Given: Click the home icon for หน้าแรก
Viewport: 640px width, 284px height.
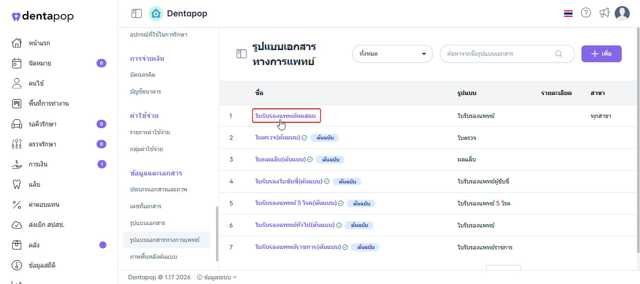Looking at the screenshot, I should coord(16,44).
